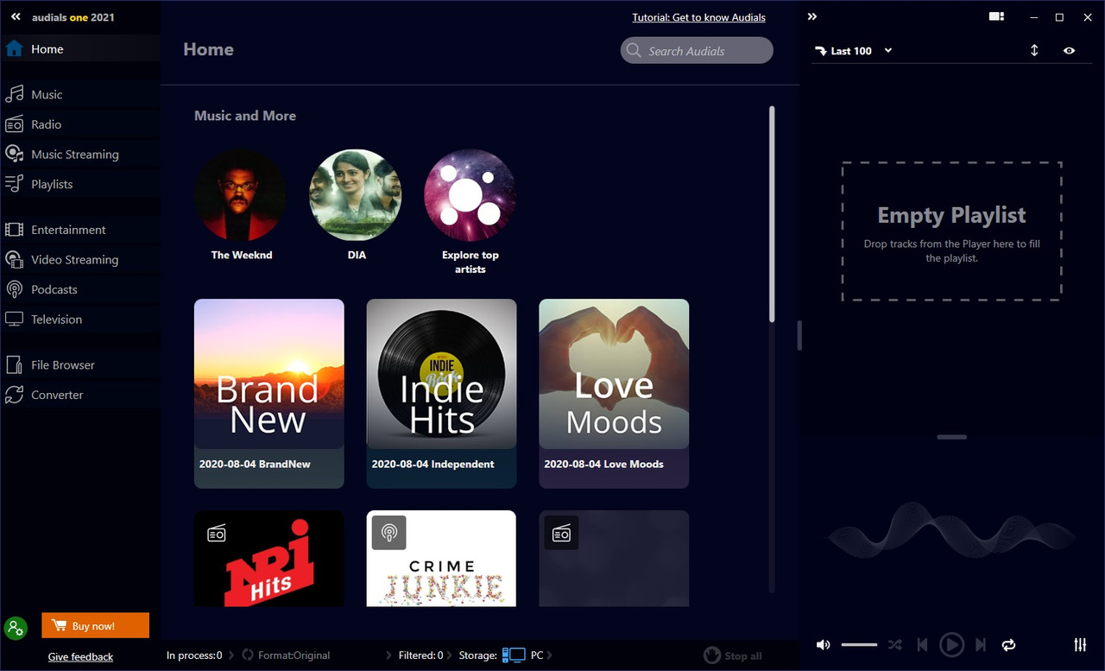Adjust the volume slider
The image size is (1105, 671).
click(x=859, y=645)
